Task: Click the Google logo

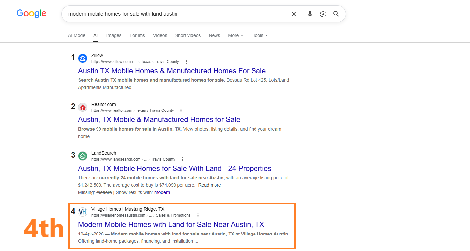Action: click(x=31, y=14)
